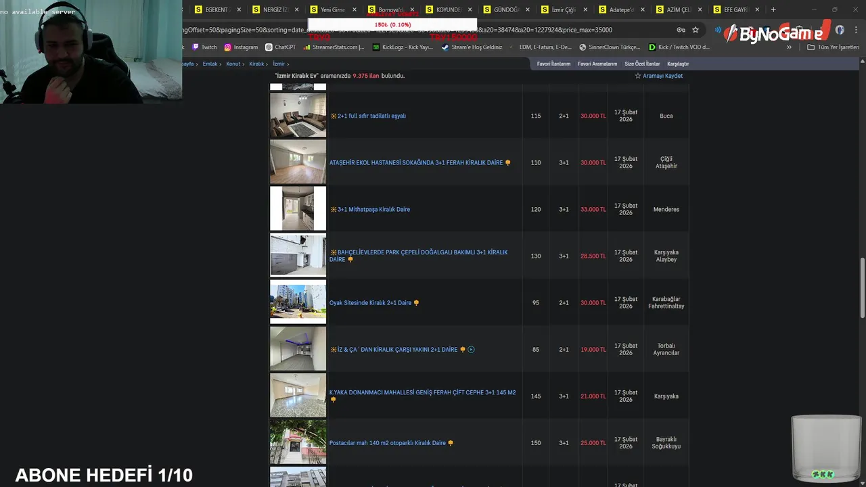Open Favori İlanlarım

553,64
